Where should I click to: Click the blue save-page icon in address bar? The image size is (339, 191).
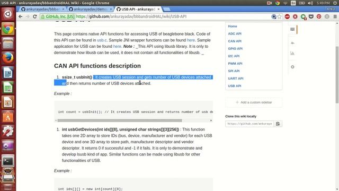point(274,16)
